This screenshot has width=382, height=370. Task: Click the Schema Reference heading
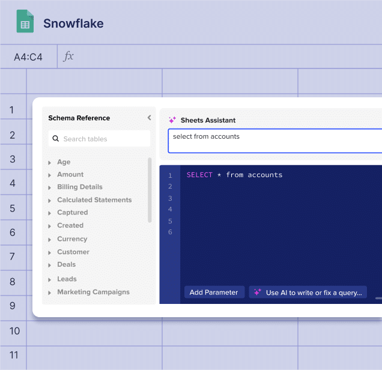point(79,118)
